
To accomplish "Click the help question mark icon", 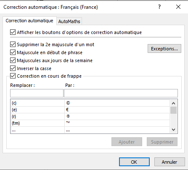I will [159, 7].
